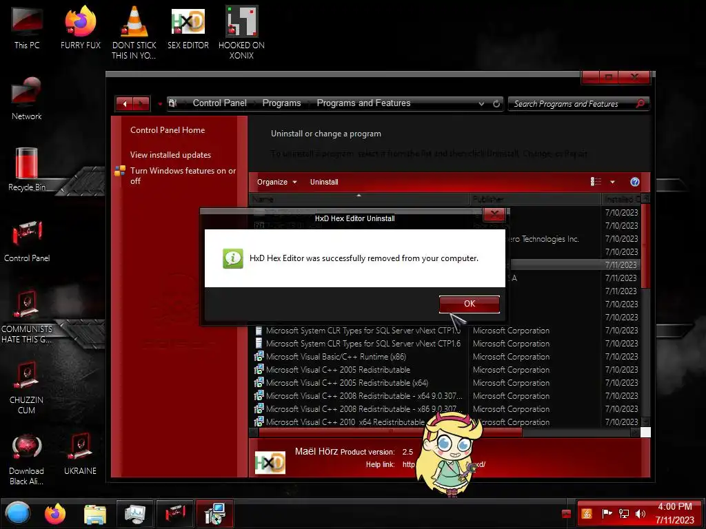Screen dimensions: 706x529
Task: Click the Start orb button
Action: click(18, 513)
